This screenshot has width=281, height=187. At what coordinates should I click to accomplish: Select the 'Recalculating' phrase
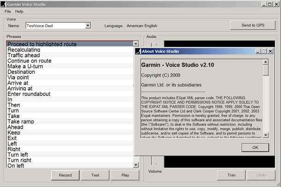coord(70,50)
